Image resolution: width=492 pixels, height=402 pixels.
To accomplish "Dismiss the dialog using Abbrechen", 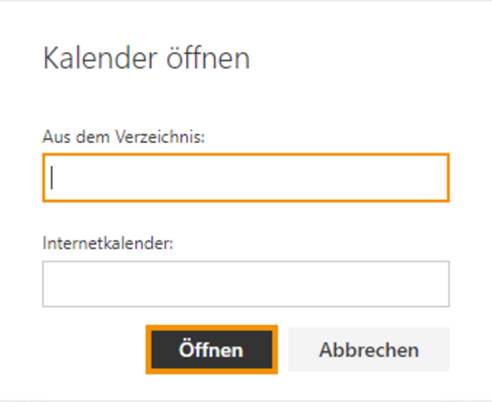I will (368, 350).
